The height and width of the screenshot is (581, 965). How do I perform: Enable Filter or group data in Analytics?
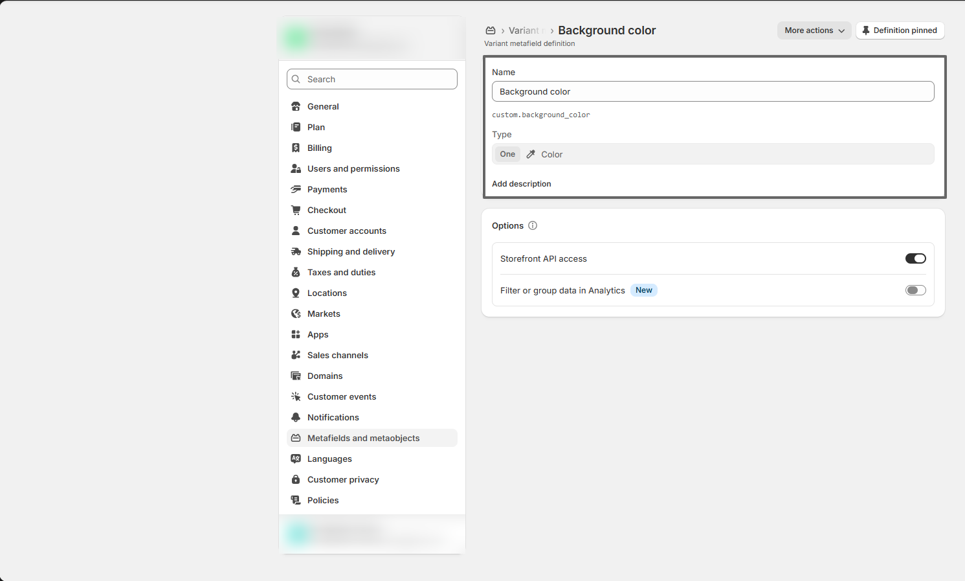915,290
